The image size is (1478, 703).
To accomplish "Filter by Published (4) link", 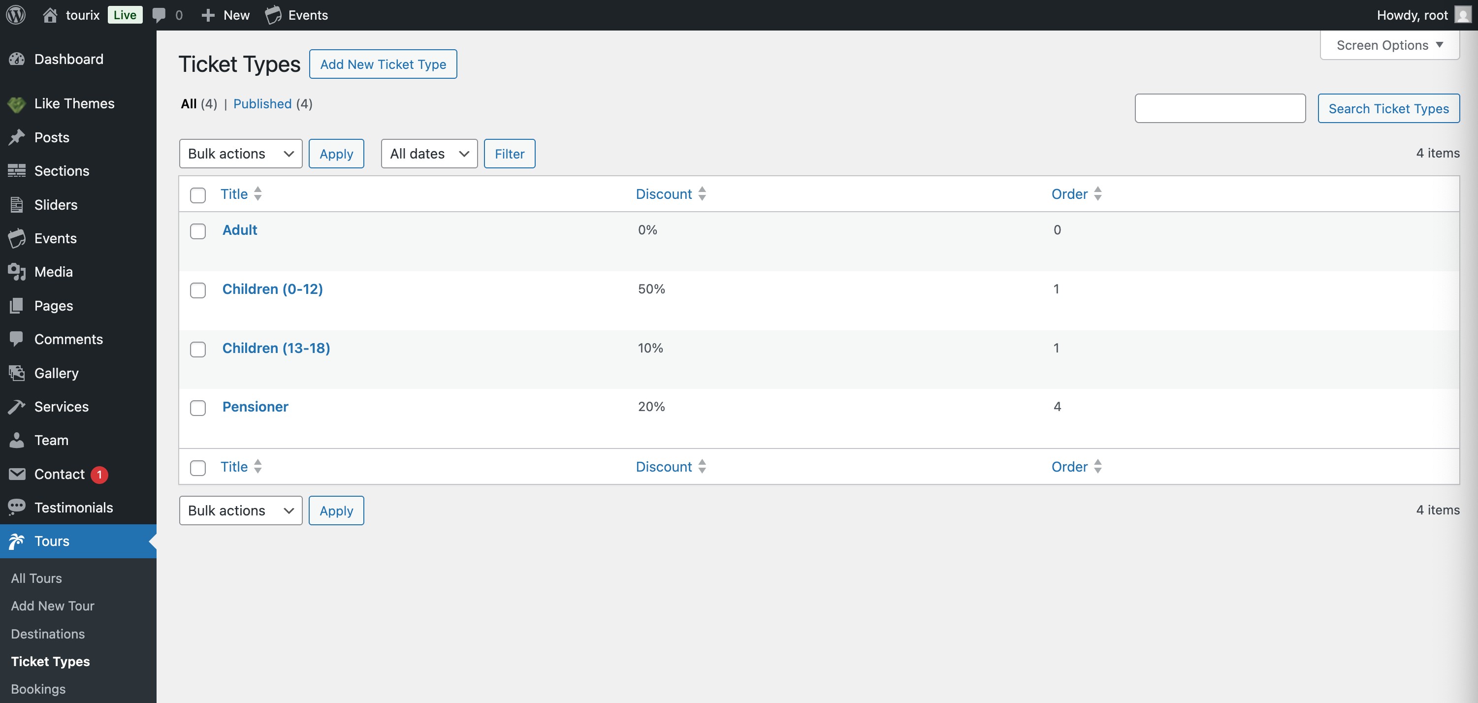I will 273,104.
